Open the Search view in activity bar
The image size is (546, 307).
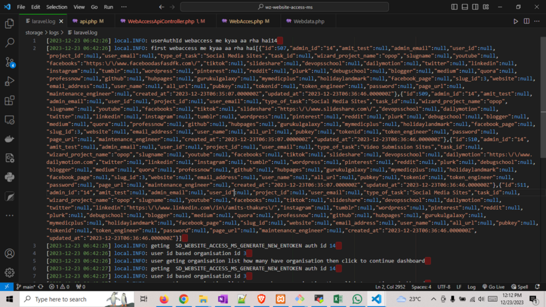(x=9, y=43)
